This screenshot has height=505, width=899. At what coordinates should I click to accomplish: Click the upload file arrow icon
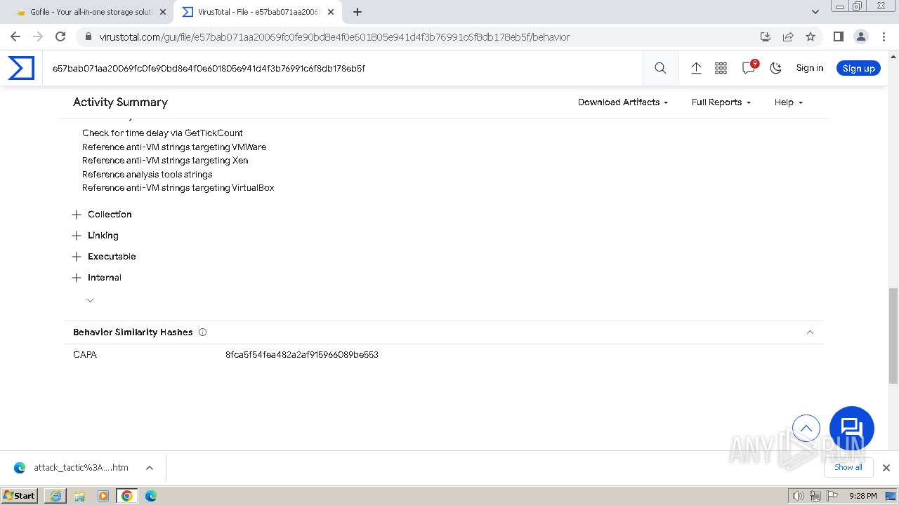696,68
